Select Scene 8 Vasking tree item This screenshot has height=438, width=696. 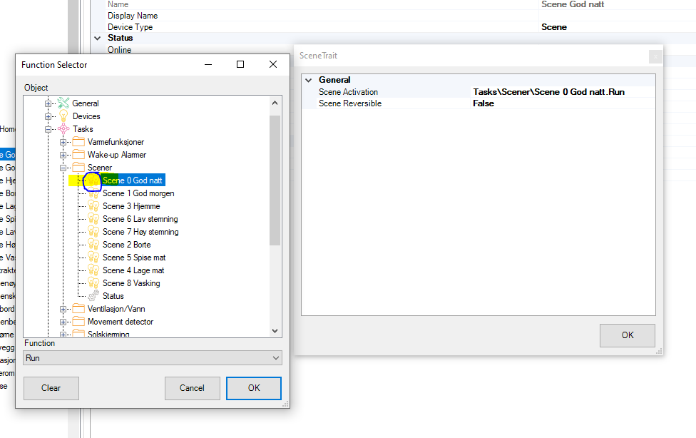(131, 283)
